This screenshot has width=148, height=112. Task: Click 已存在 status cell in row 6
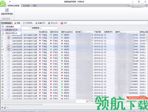[x=55, y=49]
